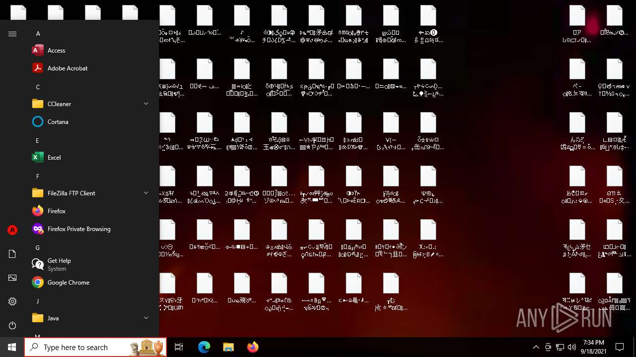Open Settings gear in Start sidebar
Screen dimensions: 636x357
12,301
